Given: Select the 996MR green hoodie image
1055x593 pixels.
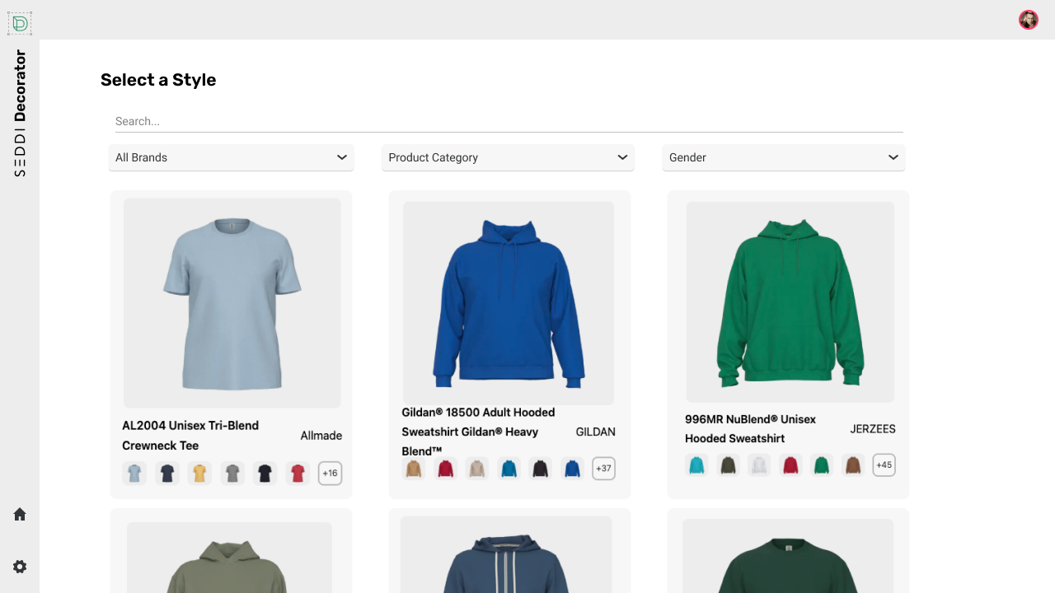Looking at the screenshot, I should (x=790, y=301).
